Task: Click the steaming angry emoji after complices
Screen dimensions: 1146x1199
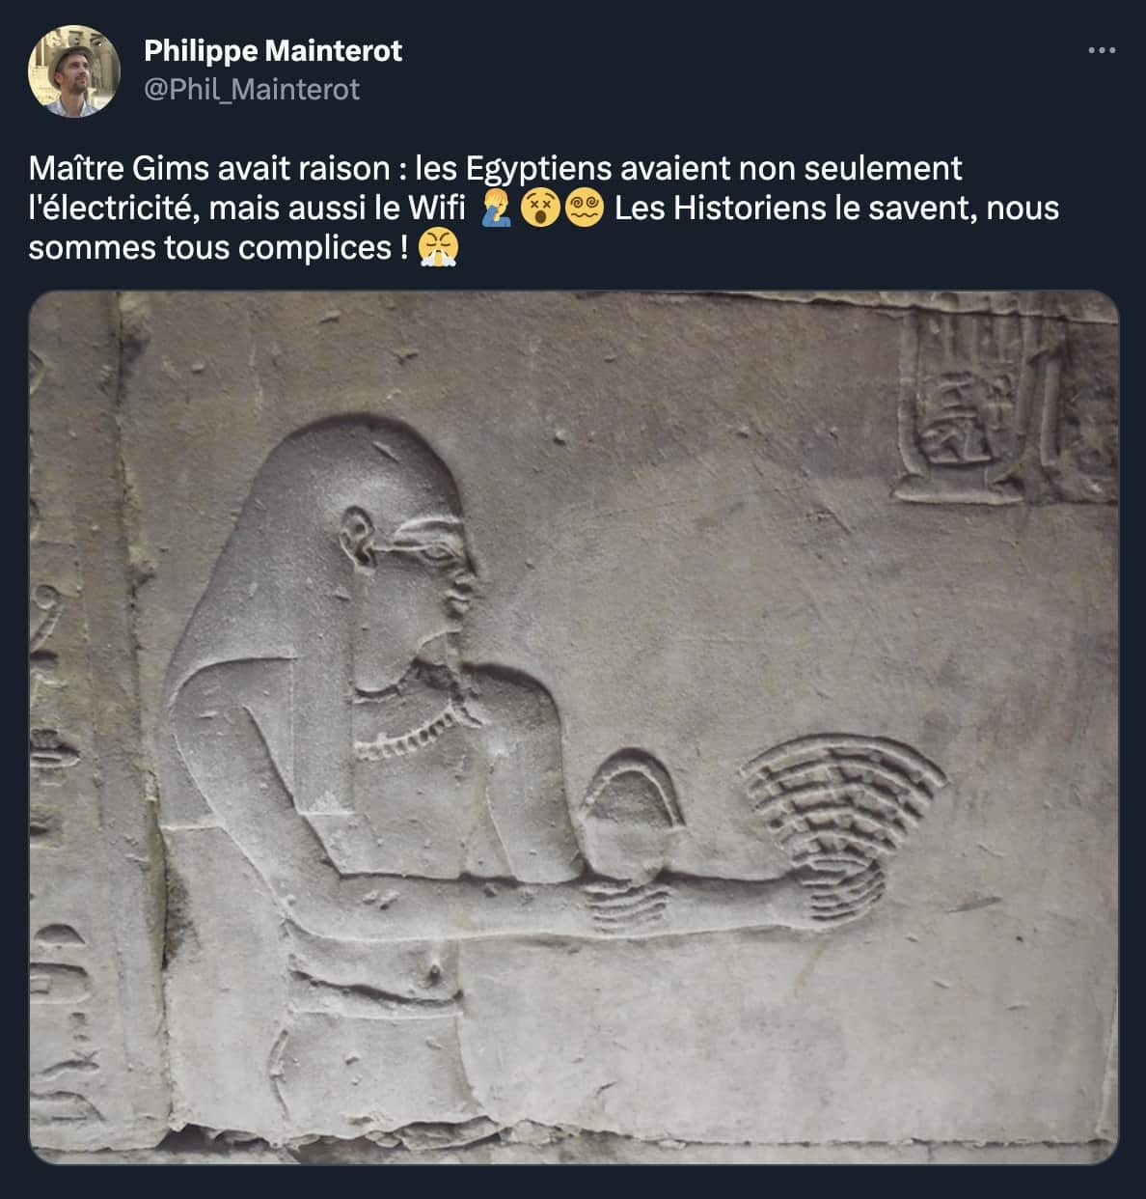Action: (x=439, y=248)
